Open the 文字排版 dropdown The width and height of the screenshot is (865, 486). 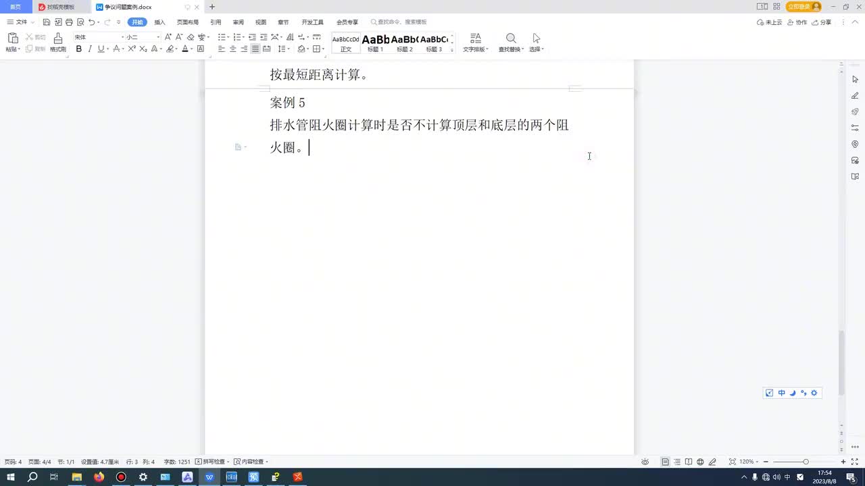476,43
